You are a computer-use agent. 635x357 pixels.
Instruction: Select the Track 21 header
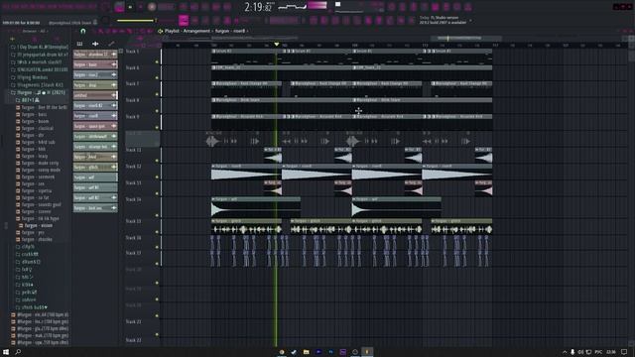coord(142,326)
